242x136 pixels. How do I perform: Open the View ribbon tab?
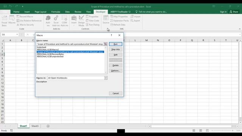pos(88,12)
